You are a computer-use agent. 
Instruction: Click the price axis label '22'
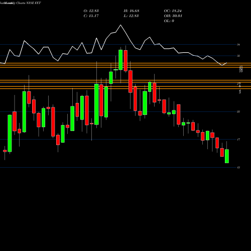pos(238,111)
